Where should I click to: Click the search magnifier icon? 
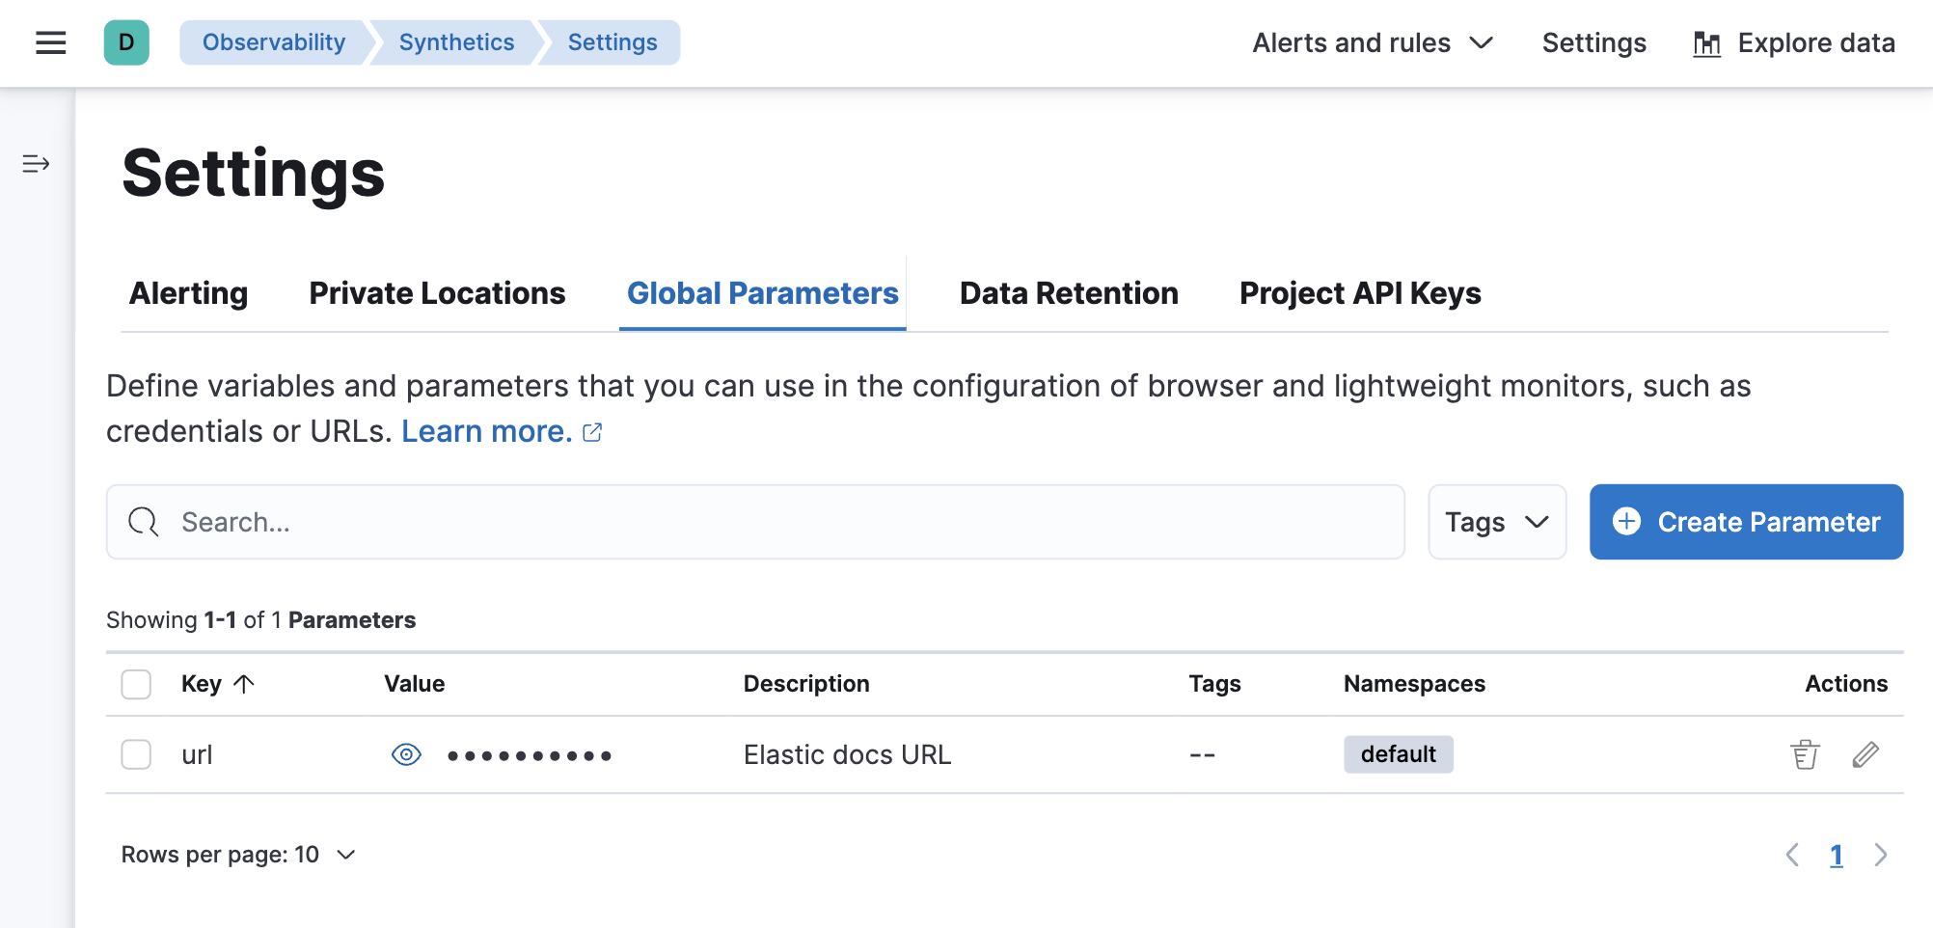pos(143,522)
